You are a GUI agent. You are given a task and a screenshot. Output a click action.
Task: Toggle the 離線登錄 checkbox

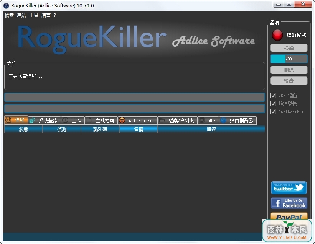pyautogui.click(x=273, y=104)
